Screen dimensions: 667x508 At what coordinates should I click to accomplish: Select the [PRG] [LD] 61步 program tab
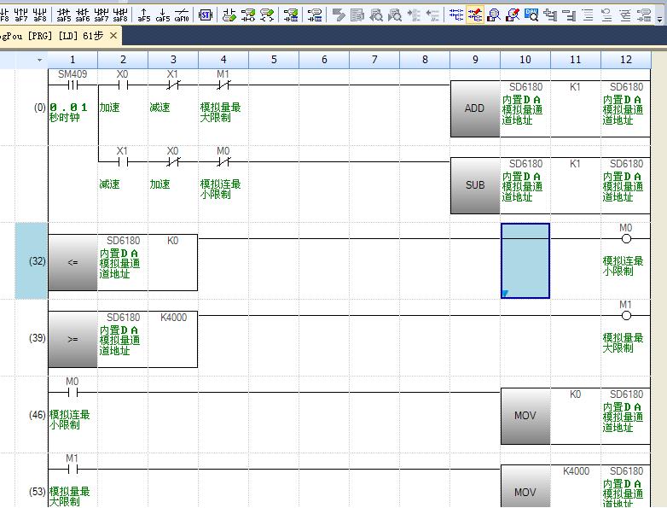click(x=51, y=36)
